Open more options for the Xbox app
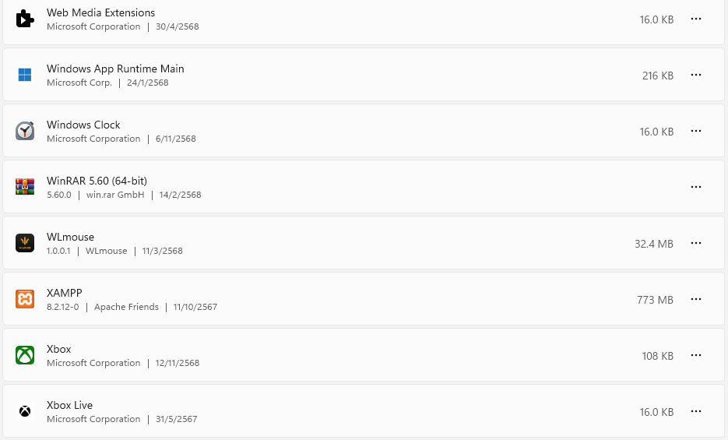 tap(696, 355)
